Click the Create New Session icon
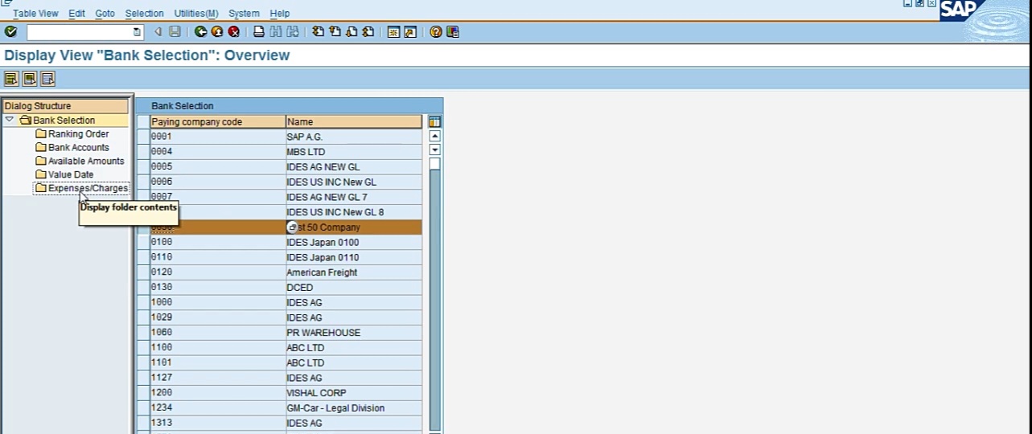The height and width of the screenshot is (434, 1032). click(x=393, y=32)
